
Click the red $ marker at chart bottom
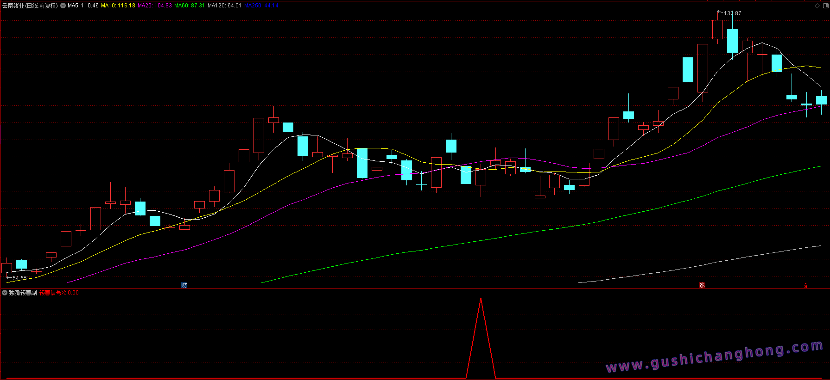[806, 286]
